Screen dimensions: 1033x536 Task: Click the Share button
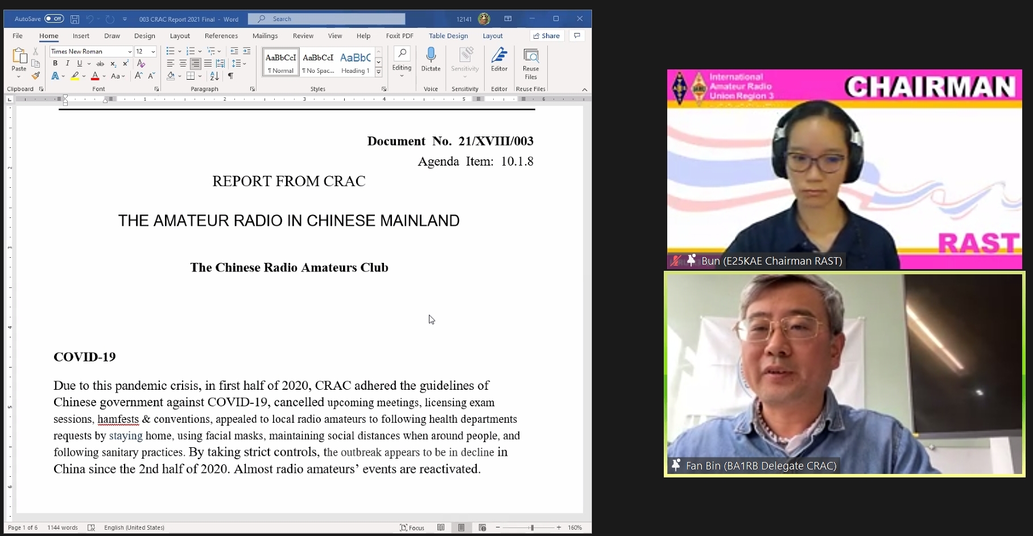point(547,35)
